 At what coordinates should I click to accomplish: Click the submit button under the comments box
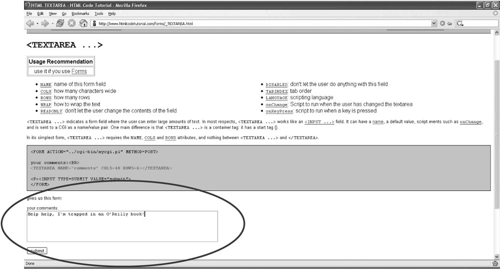(37, 251)
